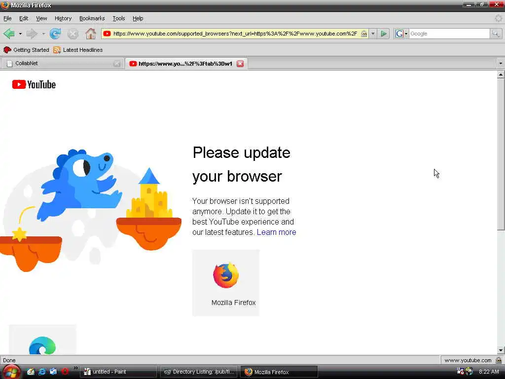Viewport: 505px width, 379px height.
Task: Click inside the Google search box
Action: coord(449,34)
